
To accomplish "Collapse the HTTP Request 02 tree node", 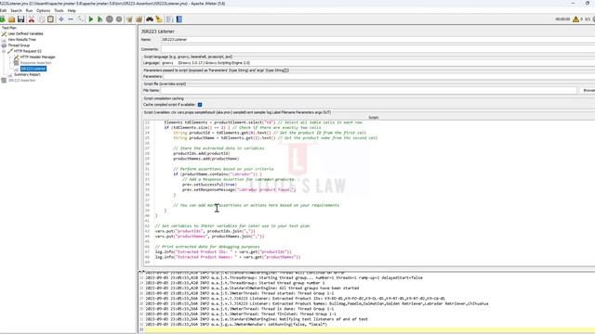I will pos(4,51).
